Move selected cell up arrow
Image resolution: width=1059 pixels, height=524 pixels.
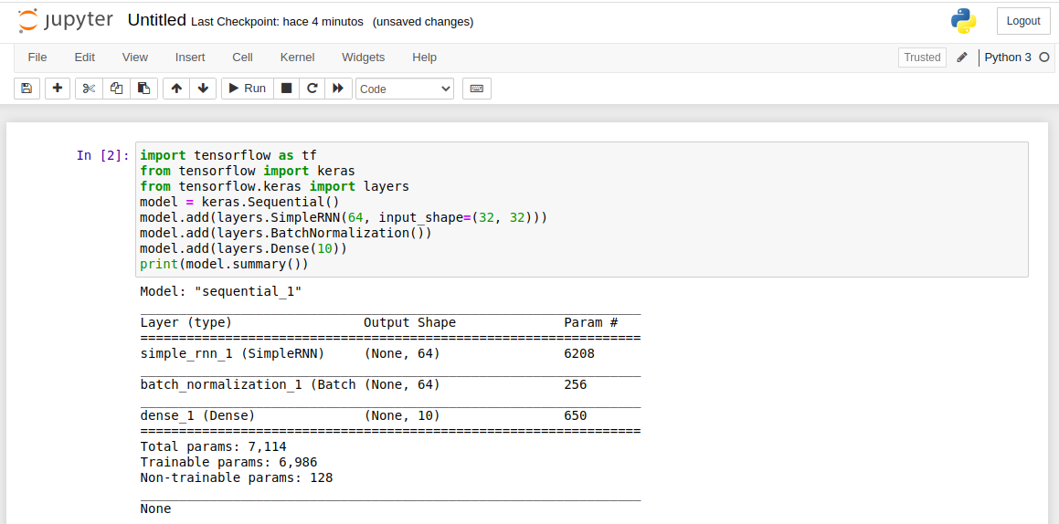coord(176,89)
